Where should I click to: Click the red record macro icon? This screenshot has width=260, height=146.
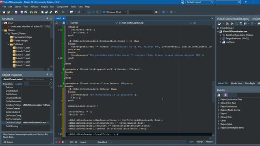[59, 142]
